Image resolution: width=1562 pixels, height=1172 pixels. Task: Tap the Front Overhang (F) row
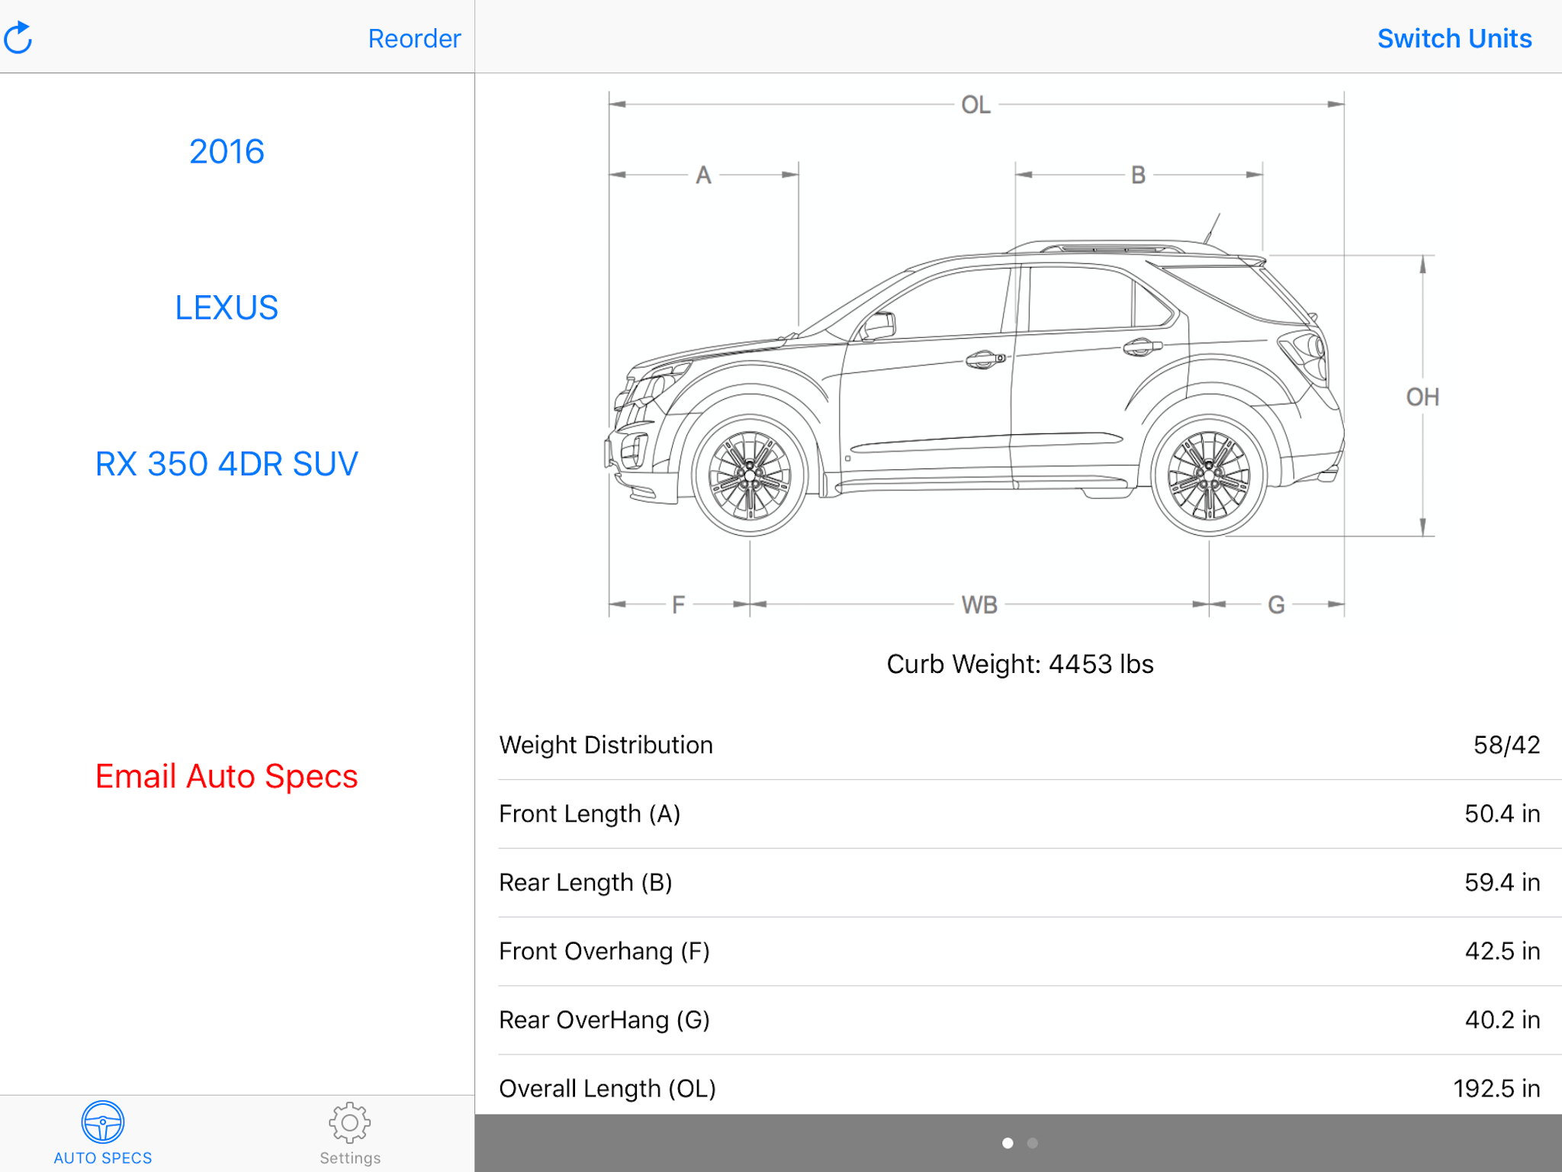pos(1019,951)
